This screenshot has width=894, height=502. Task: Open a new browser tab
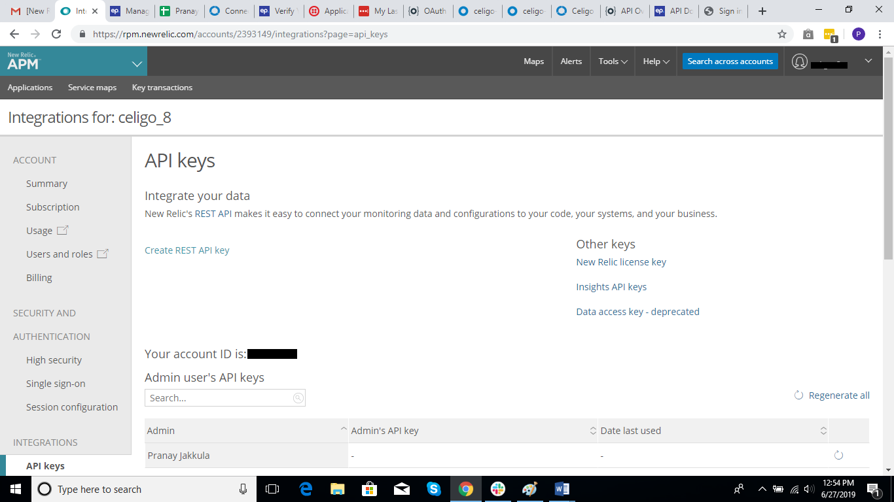762,11
